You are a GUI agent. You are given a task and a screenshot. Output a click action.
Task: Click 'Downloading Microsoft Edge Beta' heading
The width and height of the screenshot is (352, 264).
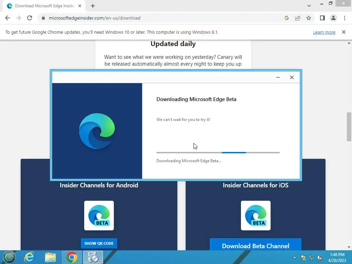pos(196,99)
